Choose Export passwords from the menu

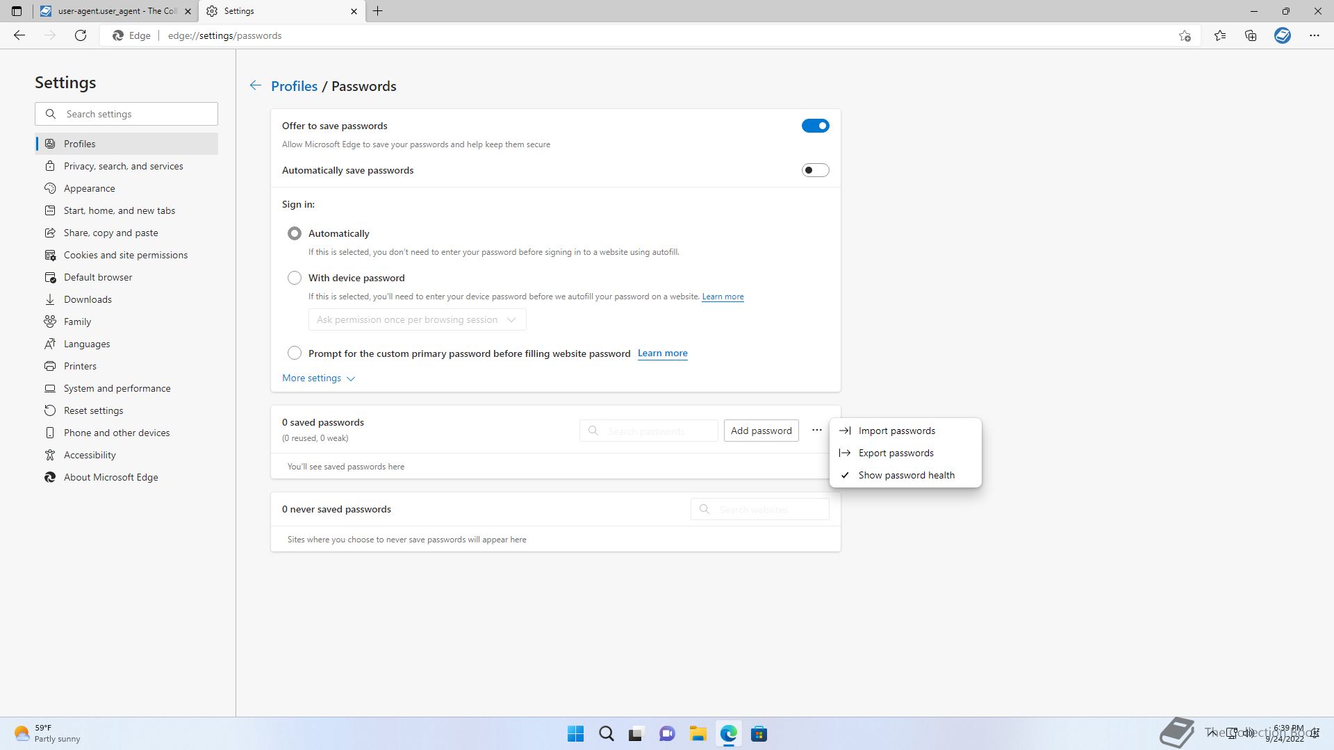click(896, 453)
